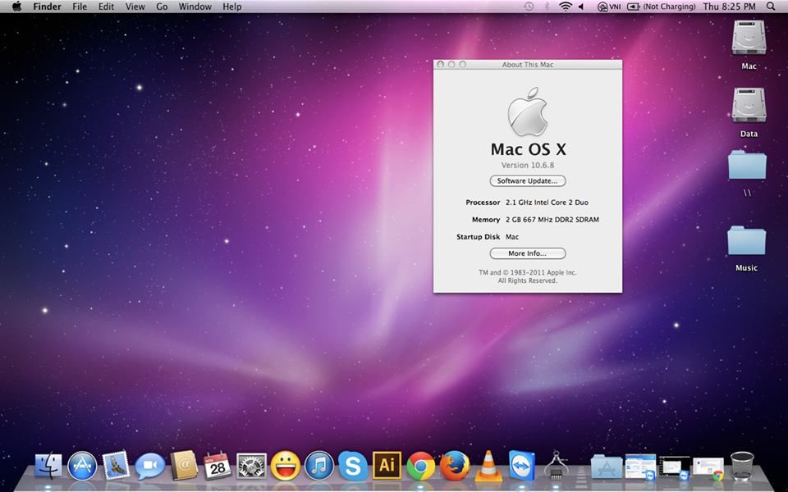Open Firefox browser in the dock

click(454, 466)
